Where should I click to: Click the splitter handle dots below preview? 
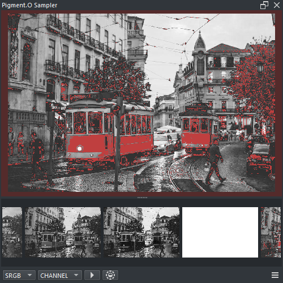(142, 198)
